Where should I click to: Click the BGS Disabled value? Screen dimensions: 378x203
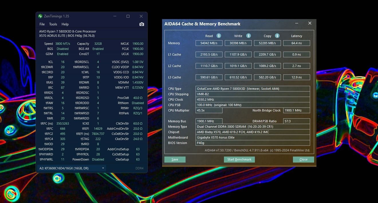63,49
